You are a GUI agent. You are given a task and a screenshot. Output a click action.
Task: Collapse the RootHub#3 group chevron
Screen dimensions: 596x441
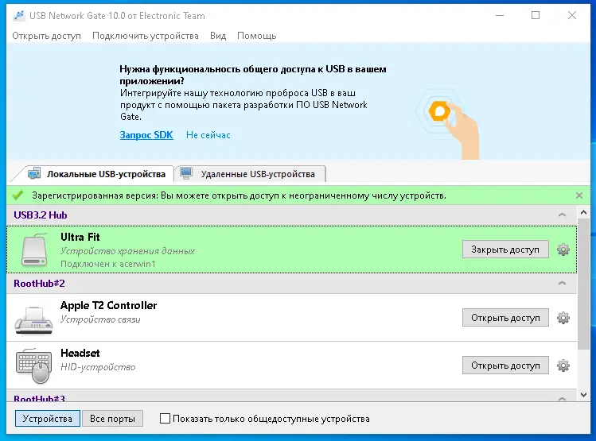tap(562, 399)
